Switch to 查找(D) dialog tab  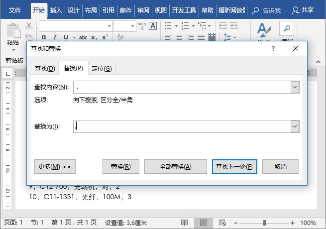(x=45, y=68)
